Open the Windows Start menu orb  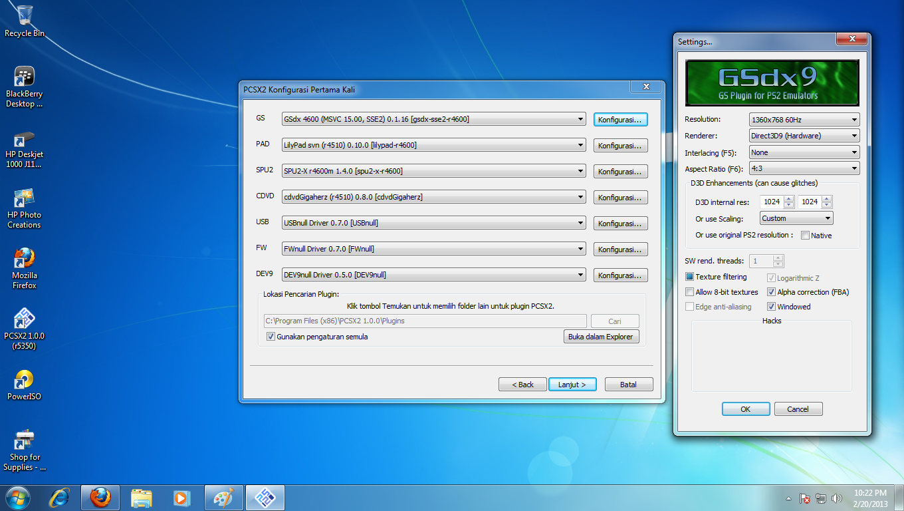pyautogui.click(x=18, y=498)
